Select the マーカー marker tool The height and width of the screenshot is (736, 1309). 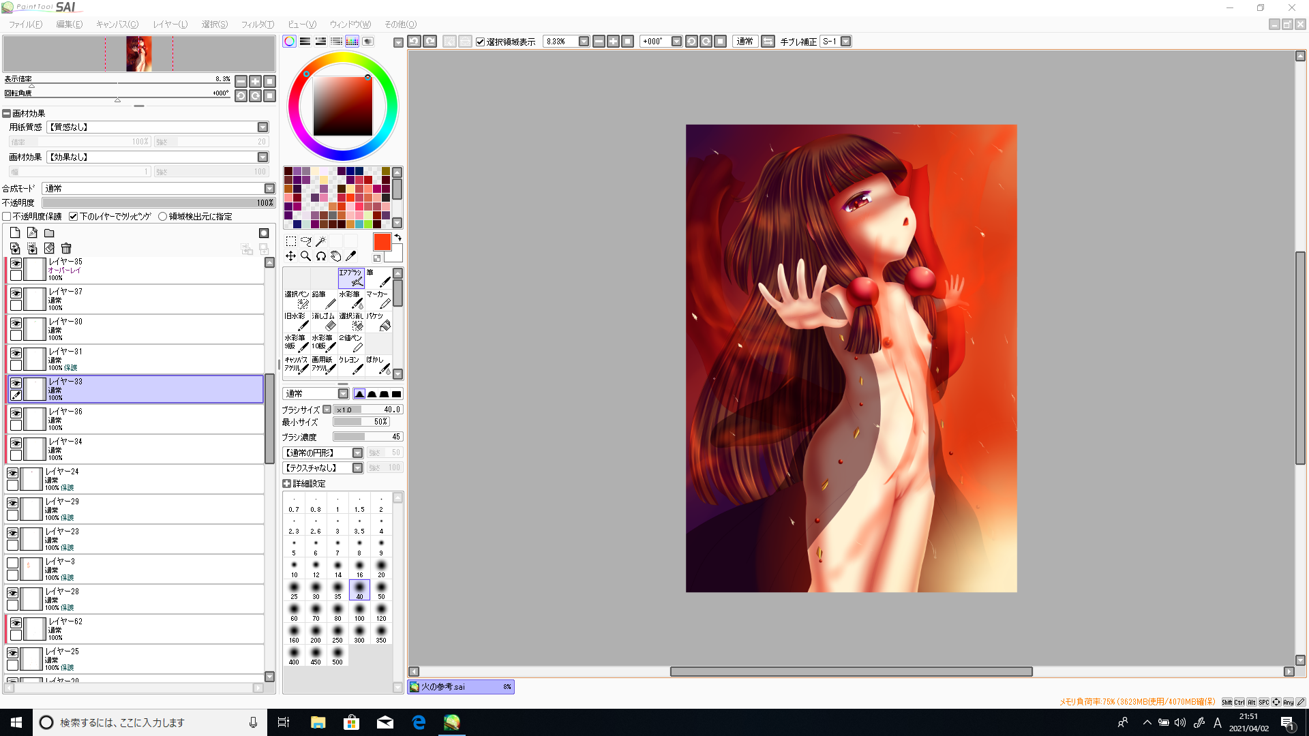[x=378, y=299]
